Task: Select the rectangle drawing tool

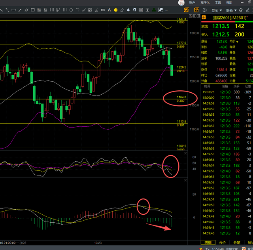Action: 33,10
